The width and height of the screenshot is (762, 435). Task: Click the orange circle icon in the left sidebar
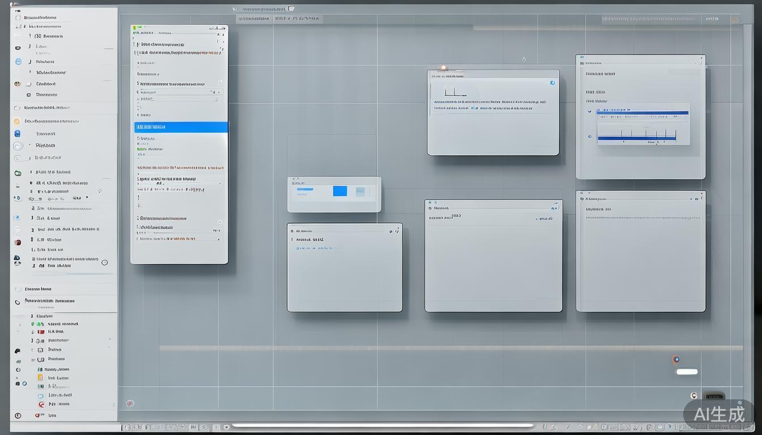[x=17, y=121]
